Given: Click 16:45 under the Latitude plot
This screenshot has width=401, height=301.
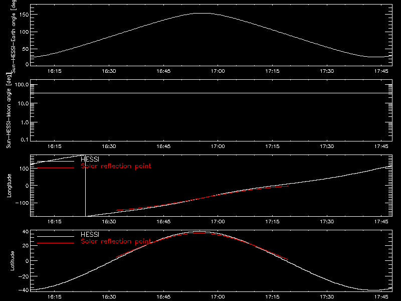Looking at the screenshot, I should pos(163,296).
